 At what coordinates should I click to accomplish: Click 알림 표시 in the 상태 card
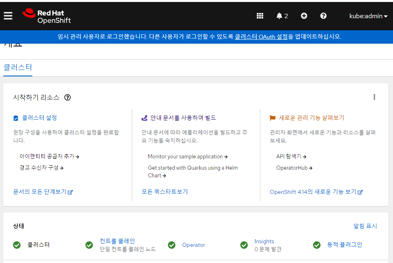tap(365, 226)
